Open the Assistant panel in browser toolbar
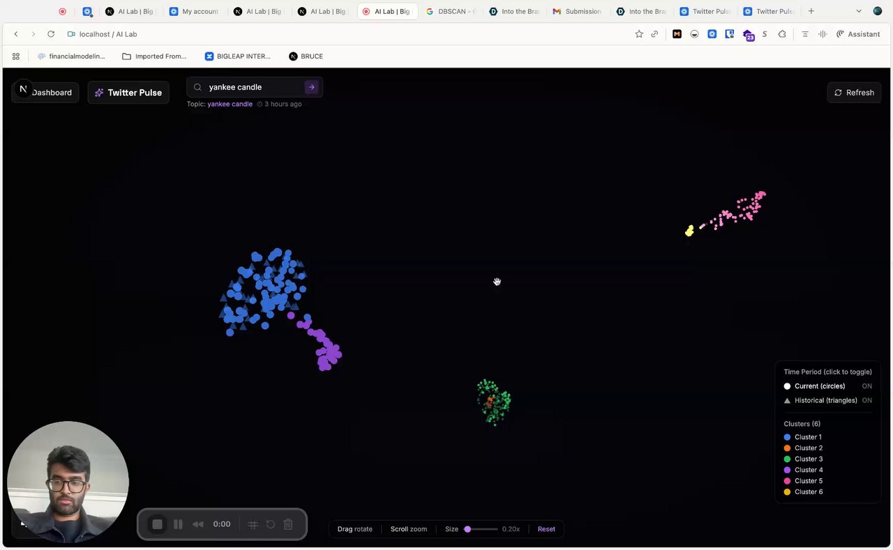The height and width of the screenshot is (550, 893). (x=858, y=34)
